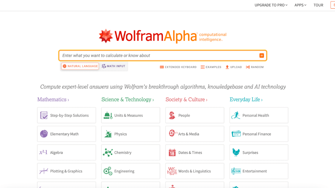
Task: Click the Dates & Times calendar icon
Action: click(x=172, y=152)
